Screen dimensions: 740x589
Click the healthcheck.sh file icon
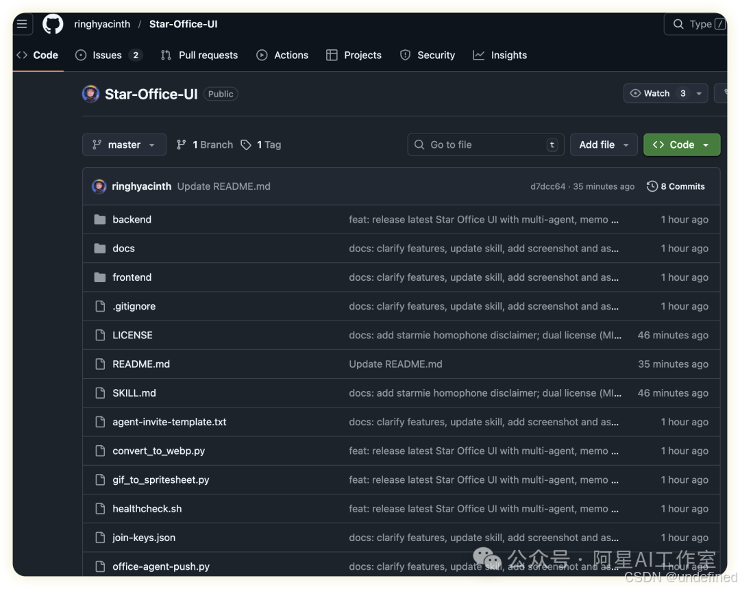pyautogui.click(x=100, y=508)
